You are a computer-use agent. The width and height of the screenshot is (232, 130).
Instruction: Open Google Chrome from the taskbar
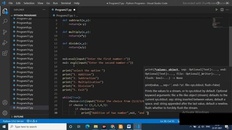[x=112, y=127]
